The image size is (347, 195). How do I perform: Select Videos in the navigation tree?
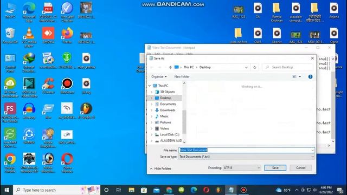164,128
